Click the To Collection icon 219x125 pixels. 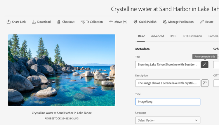click(x=83, y=22)
